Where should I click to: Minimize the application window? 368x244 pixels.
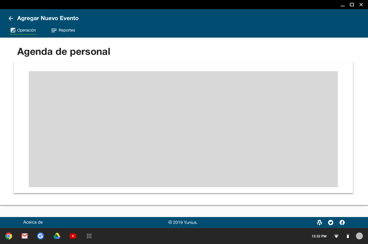click(x=342, y=5)
